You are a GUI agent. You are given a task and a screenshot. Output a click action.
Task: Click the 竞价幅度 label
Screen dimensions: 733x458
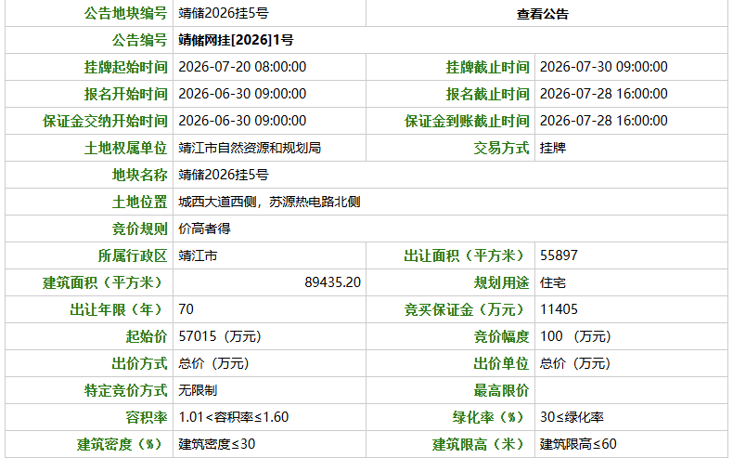(501, 336)
